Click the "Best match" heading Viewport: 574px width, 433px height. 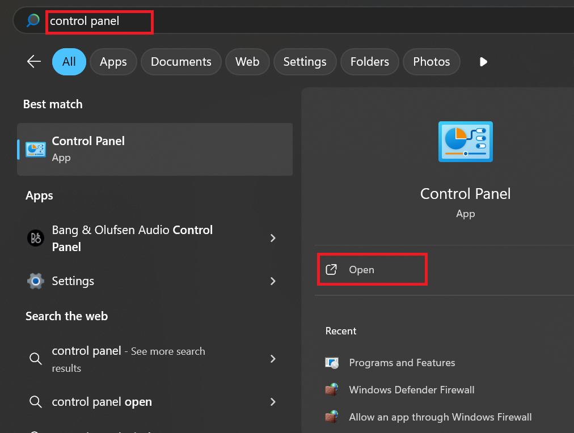click(53, 104)
